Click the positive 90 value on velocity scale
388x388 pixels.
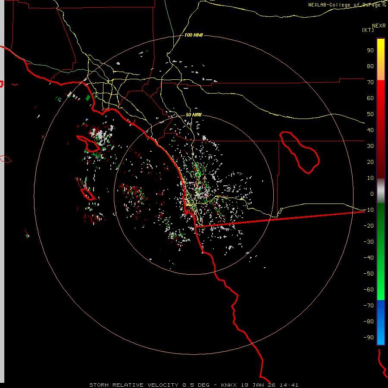coord(370,50)
